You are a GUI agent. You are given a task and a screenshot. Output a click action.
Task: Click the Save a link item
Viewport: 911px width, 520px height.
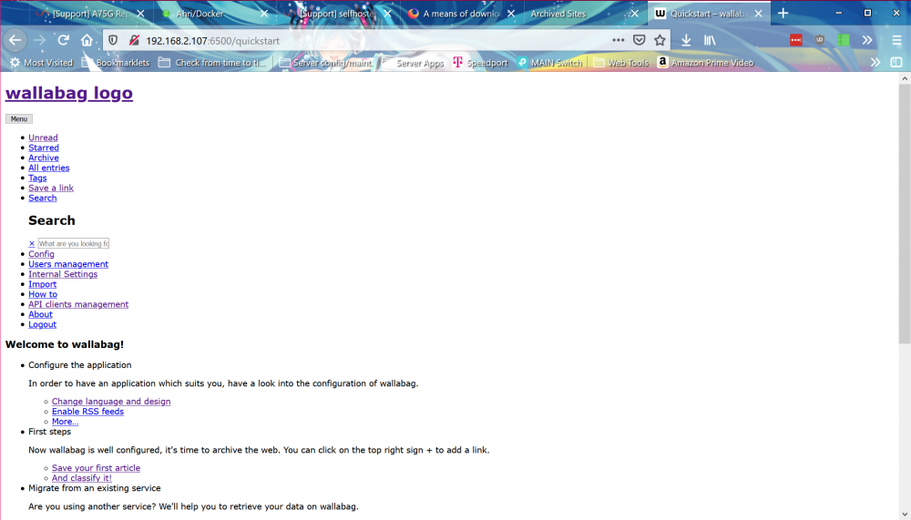point(51,188)
